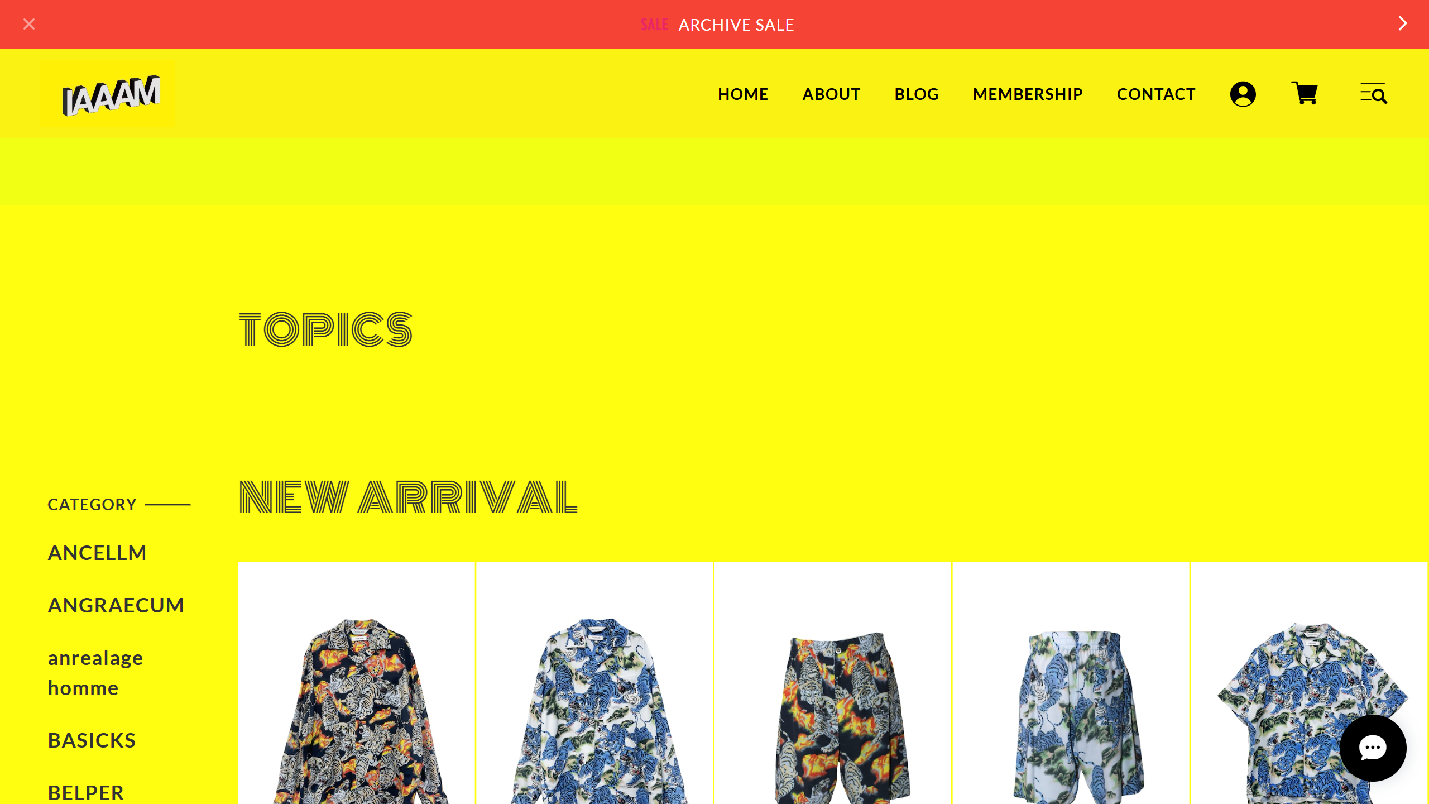This screenshot has width=1429, height=804.
Task: Open the flame tiger shorts product
Action: (x=832, y=683)
